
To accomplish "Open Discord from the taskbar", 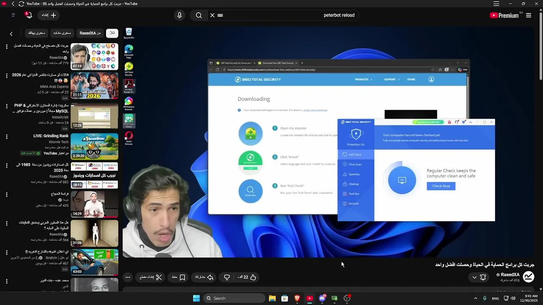I will point(322,298).
